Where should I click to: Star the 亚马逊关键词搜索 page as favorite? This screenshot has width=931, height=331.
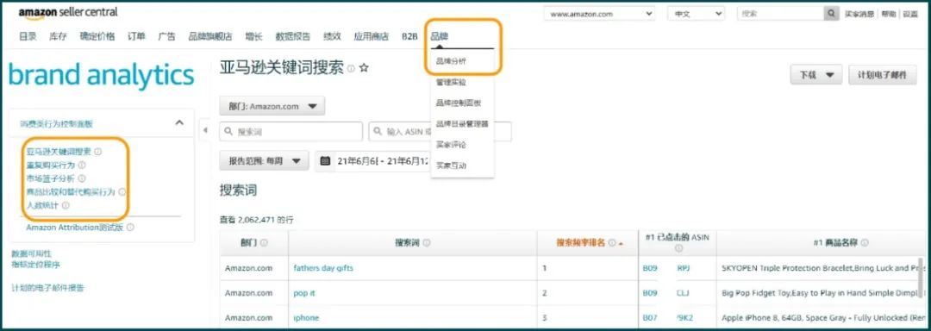[364, 68]
